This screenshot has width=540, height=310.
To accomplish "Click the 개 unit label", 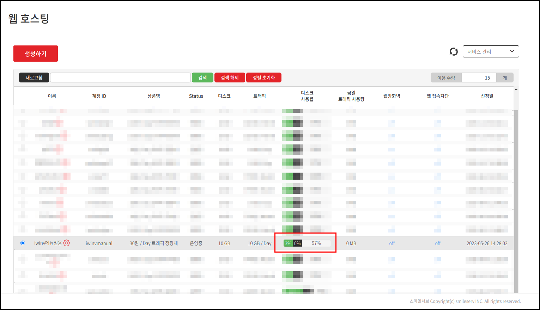I will pos(505,78).
